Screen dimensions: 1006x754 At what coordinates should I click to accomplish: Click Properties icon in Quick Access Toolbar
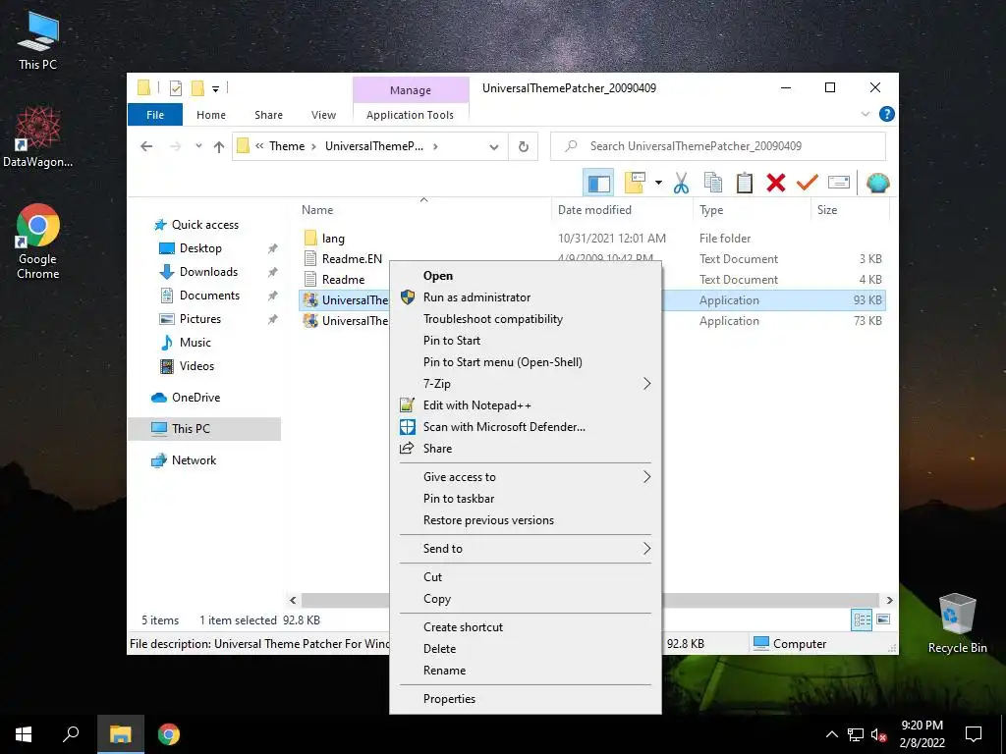[175, 88]
